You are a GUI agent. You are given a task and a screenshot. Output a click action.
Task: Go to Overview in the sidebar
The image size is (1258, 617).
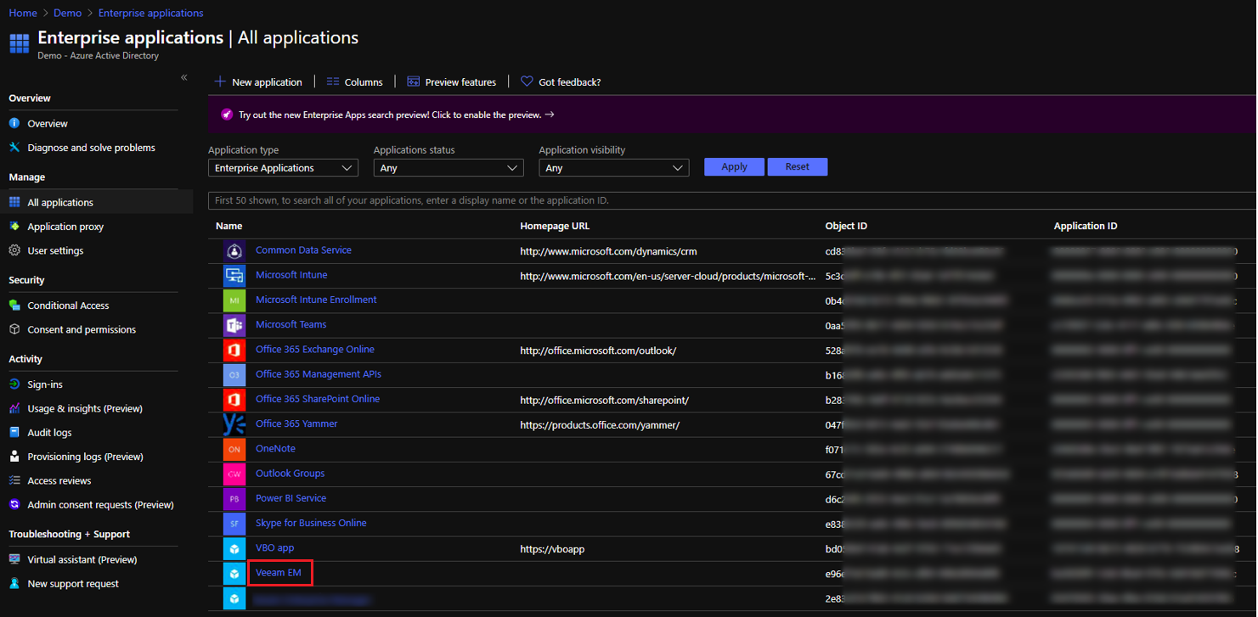coord(48,124)
